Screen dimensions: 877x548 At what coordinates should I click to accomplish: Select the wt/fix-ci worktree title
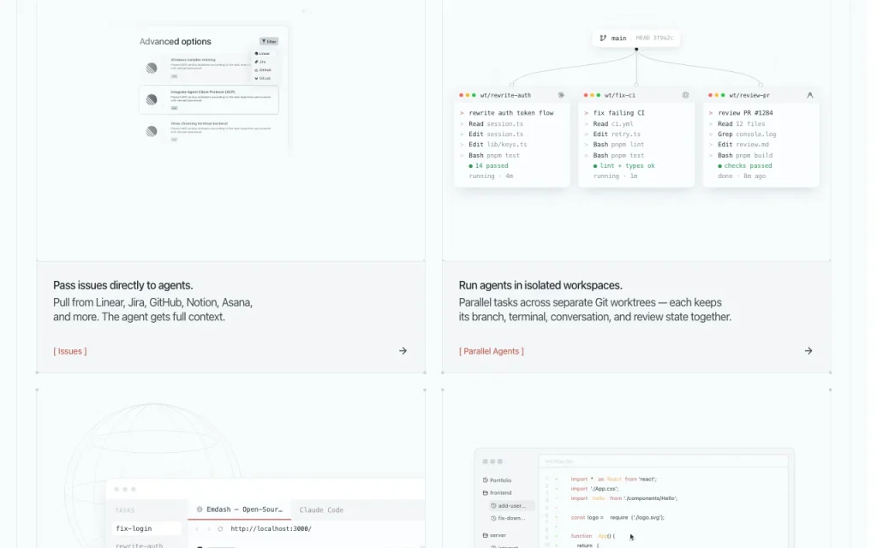620,95
